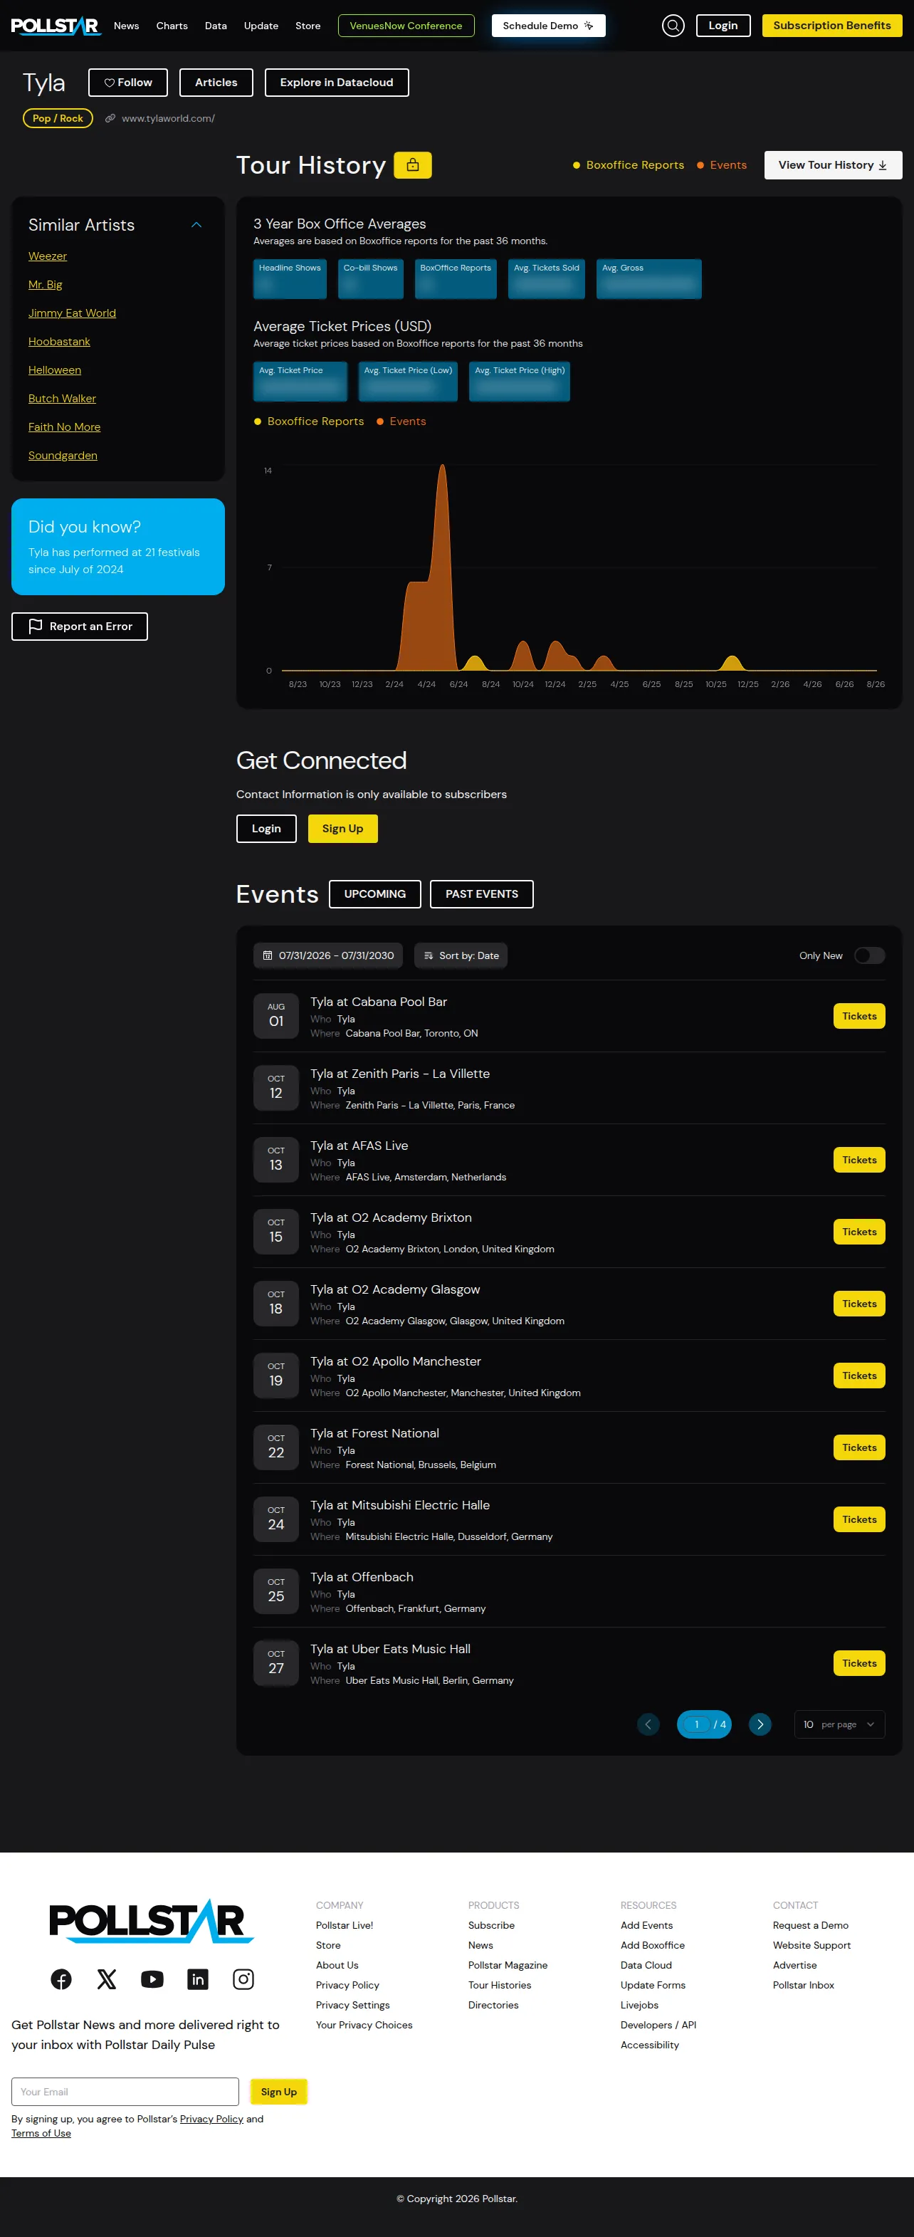Open similar artist Weezer
The image size is (914, 2237).
(x=48, y=256)
